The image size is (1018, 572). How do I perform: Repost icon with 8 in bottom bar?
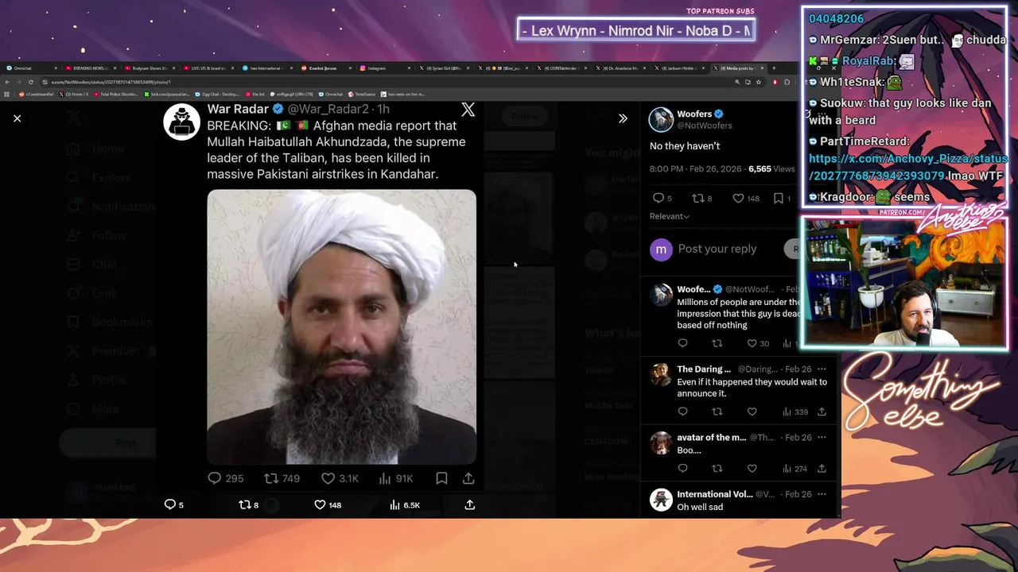click(x=245, y=504)
